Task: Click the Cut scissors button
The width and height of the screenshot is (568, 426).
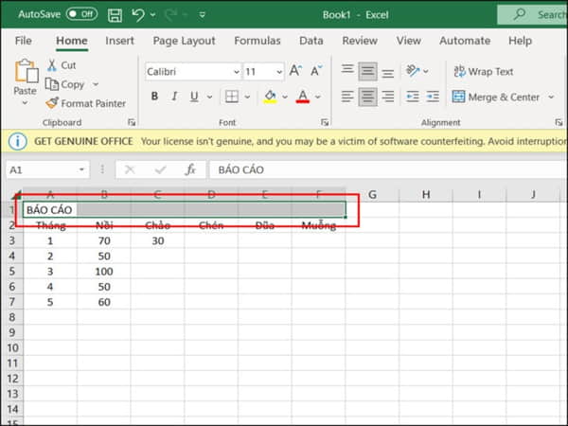Action: tap(62, 65)
